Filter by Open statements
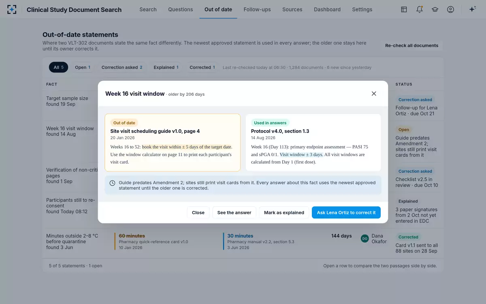Viewport: 486px width, 304px height. point(83,67)
